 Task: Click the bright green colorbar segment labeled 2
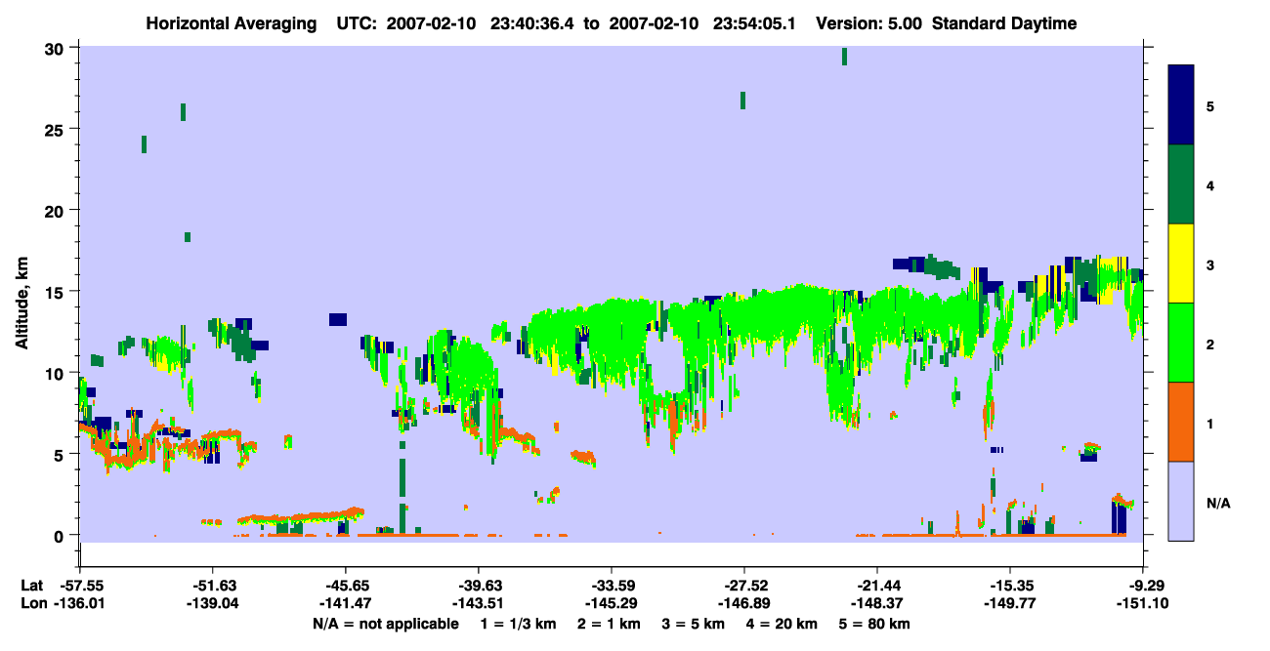pyautogui.click(x=1181, y=343)
